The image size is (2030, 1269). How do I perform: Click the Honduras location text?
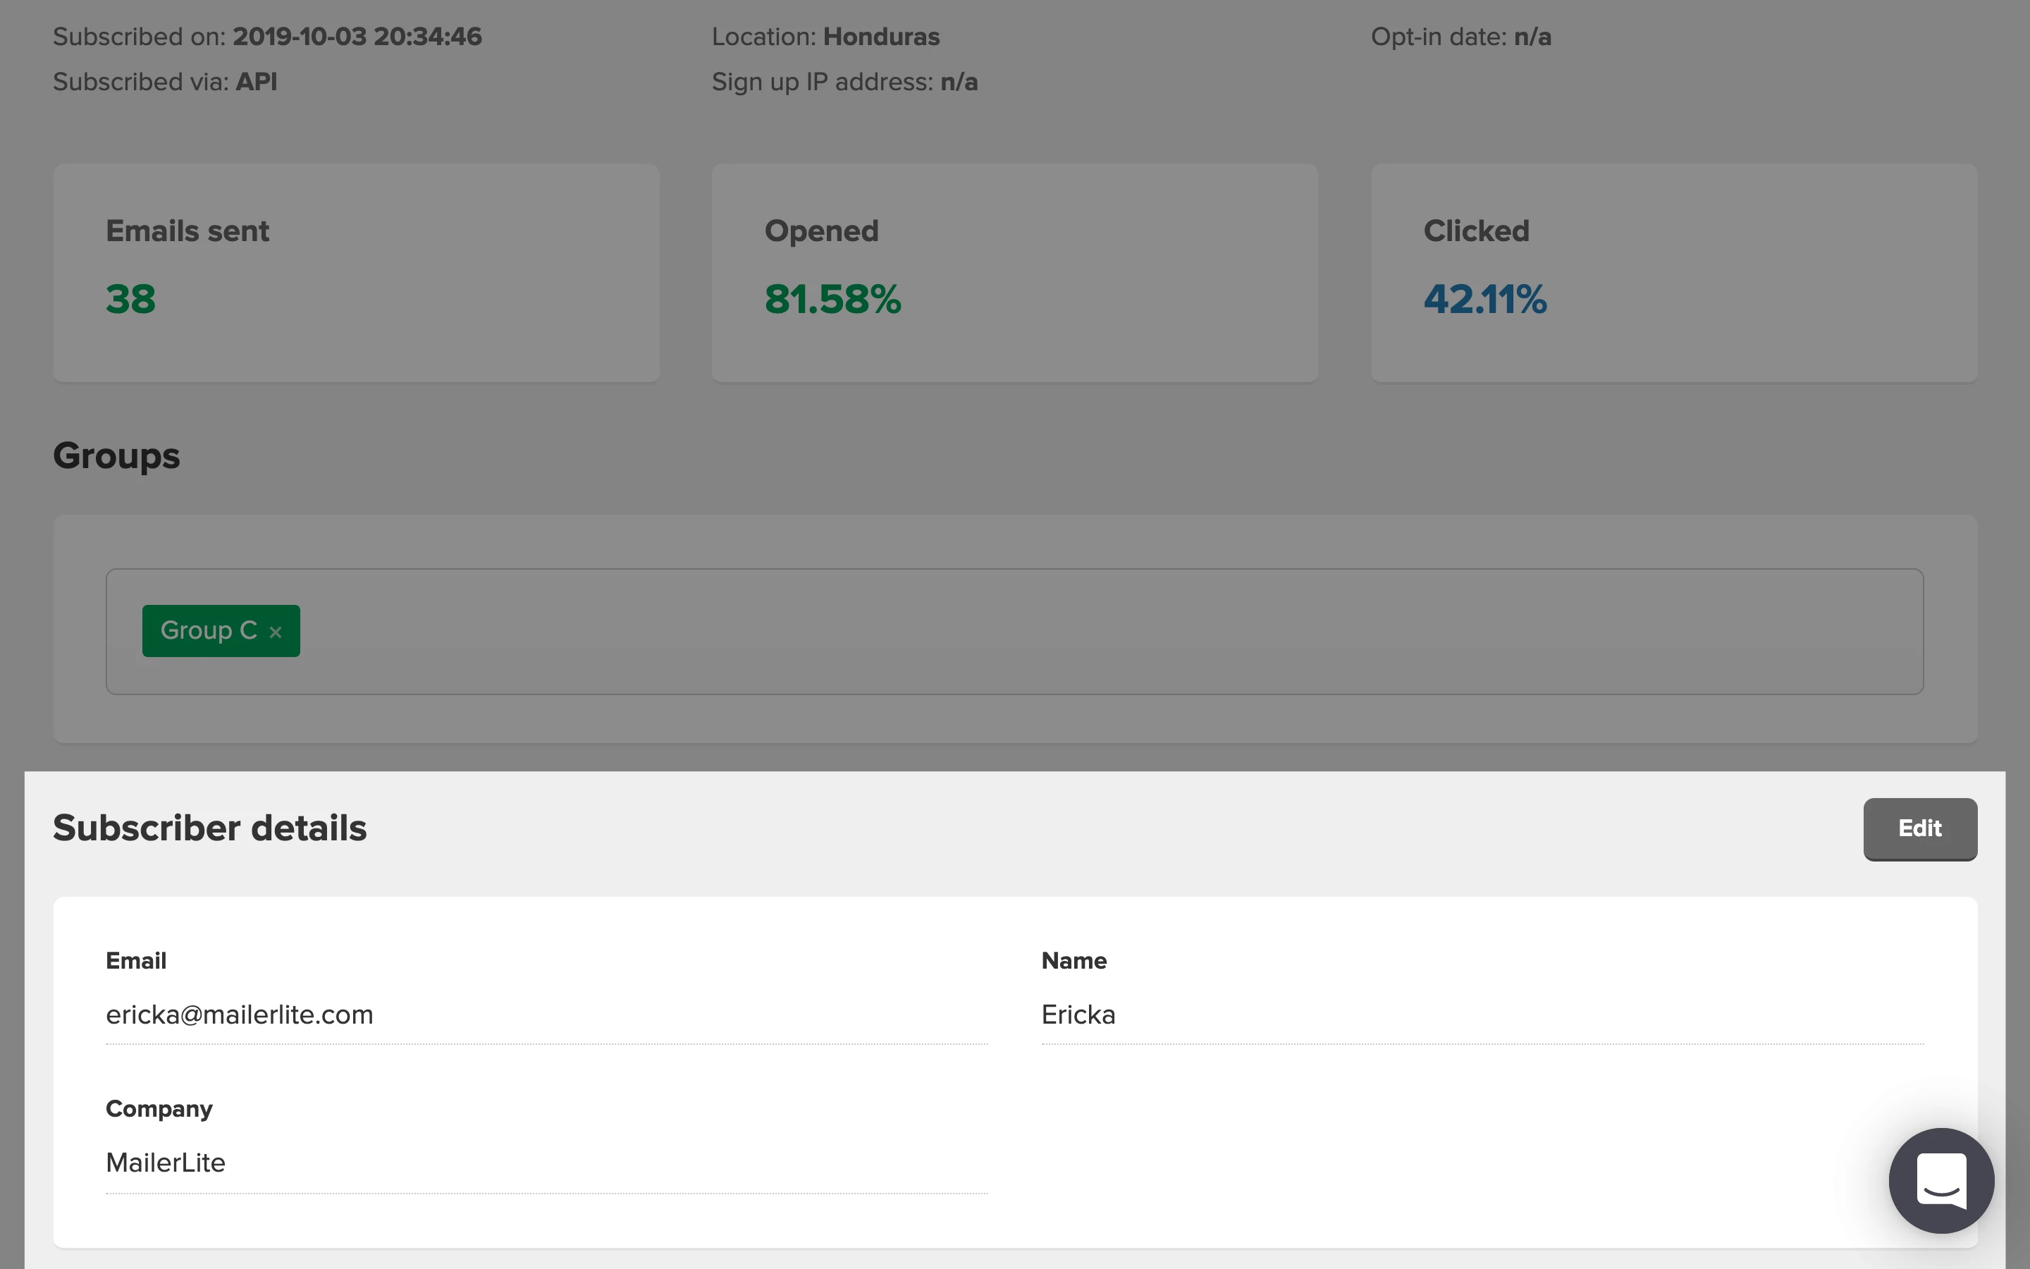(881, 37)
